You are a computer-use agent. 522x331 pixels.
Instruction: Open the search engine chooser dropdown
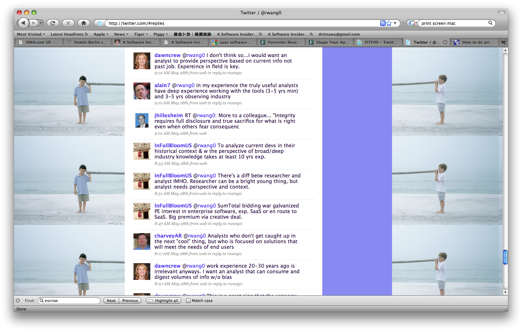pos(413,23)
